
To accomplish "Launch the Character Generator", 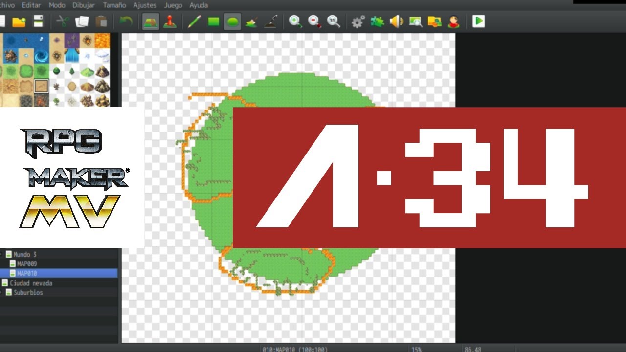I will pos(454,22).
